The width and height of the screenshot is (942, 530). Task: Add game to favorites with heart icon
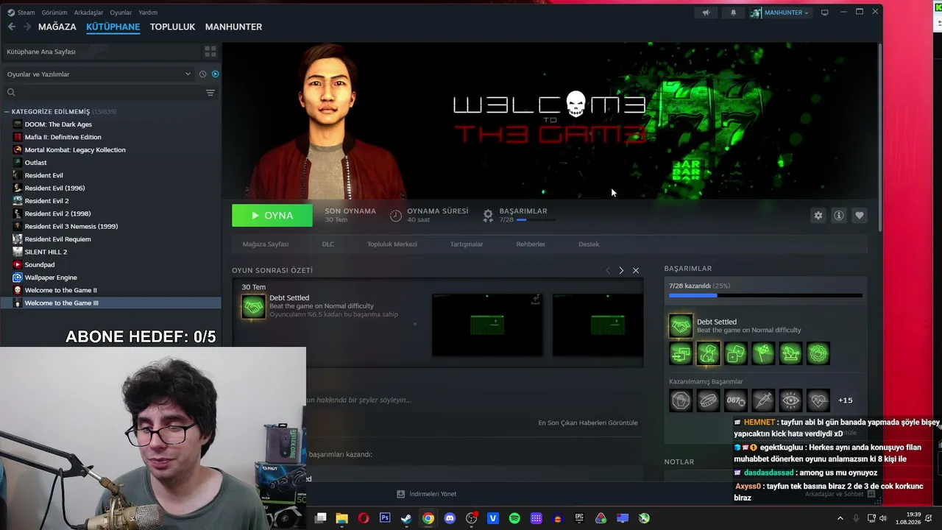[859, 216]
